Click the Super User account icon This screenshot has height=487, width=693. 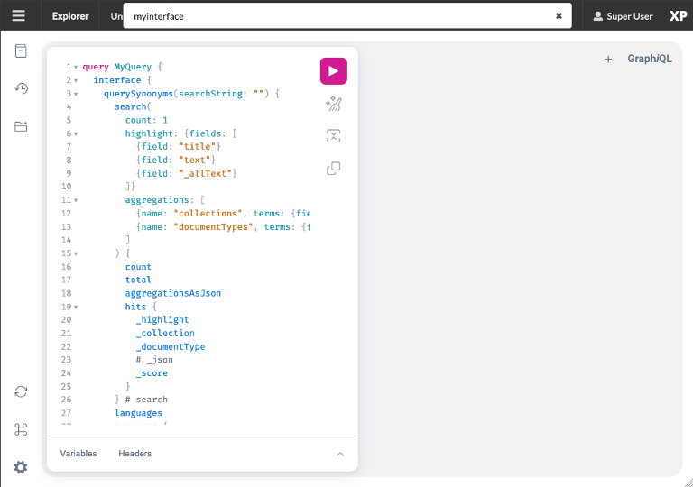coord(597,16)
